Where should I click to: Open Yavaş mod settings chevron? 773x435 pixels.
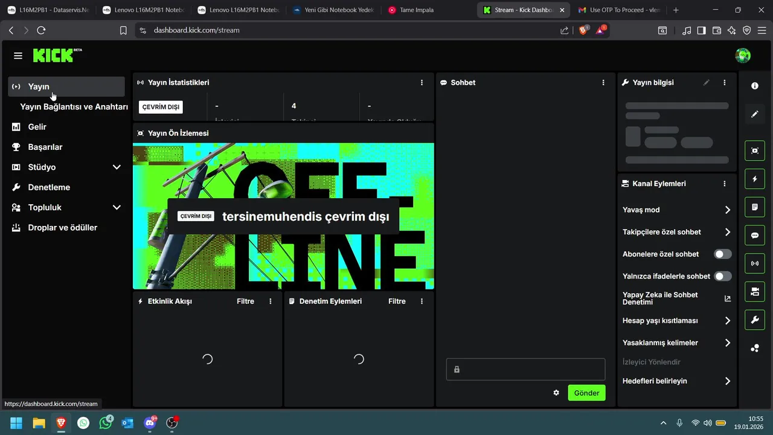(727, 210)
